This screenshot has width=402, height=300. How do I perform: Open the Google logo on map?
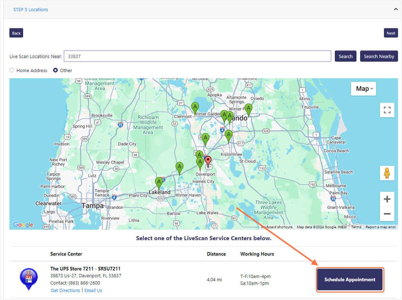pos(23,225)
